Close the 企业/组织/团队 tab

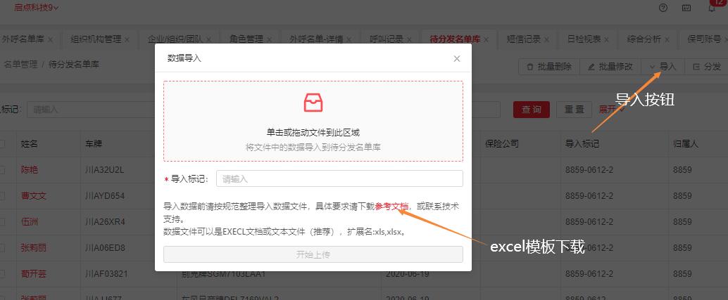pos(208,40)
